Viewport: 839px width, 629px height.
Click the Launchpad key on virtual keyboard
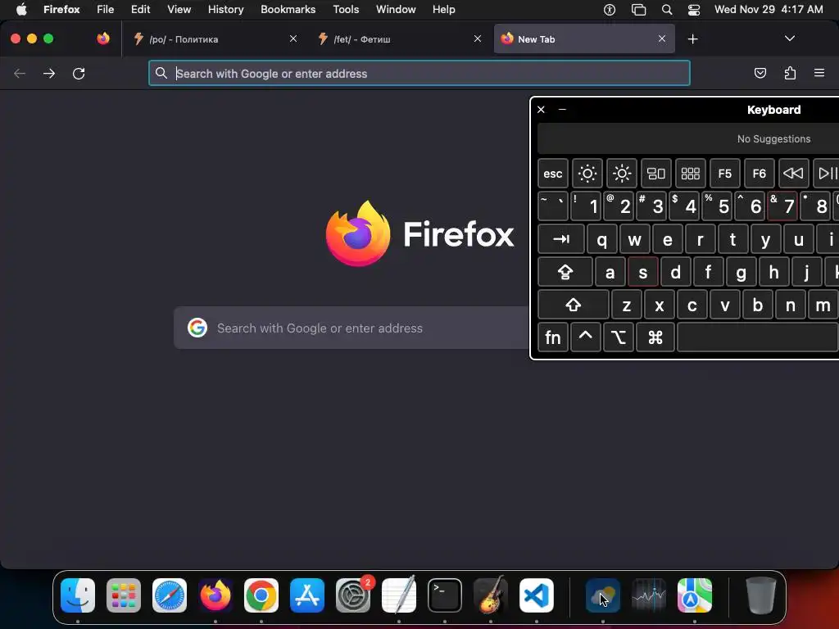pyautogui.click(x=690, y=174)
